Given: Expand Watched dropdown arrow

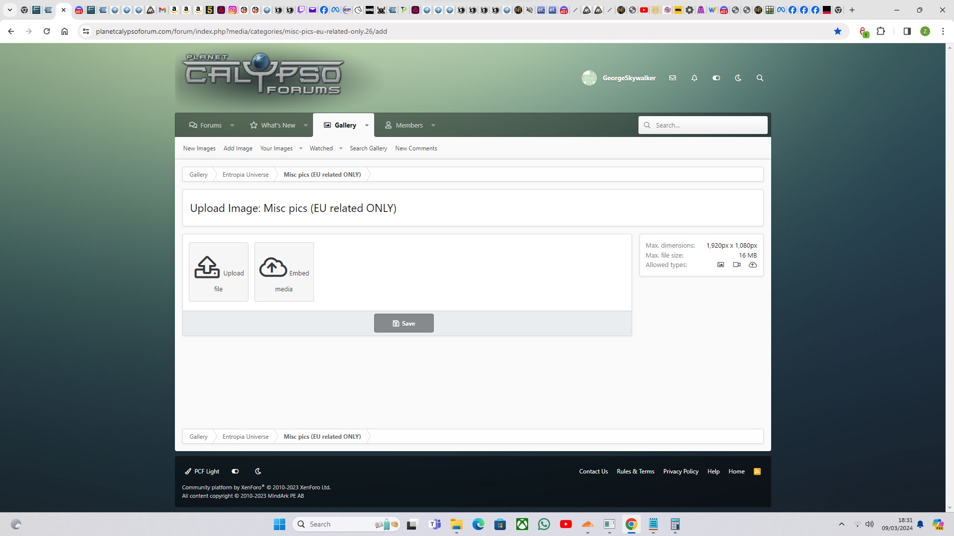Looking at the screenshot, I should point(341,148).
